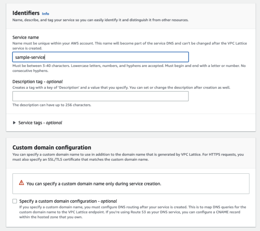This screenshot has height=231, width=260.
Task: Click the Identifiers description sentence
Action: (100, 20)
